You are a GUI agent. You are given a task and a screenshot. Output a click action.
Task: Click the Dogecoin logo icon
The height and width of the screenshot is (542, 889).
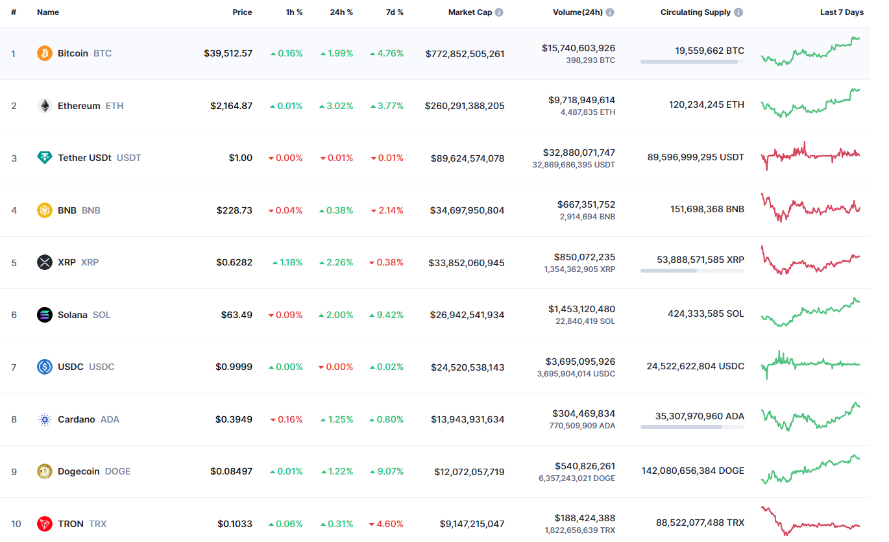click(45, 471)
